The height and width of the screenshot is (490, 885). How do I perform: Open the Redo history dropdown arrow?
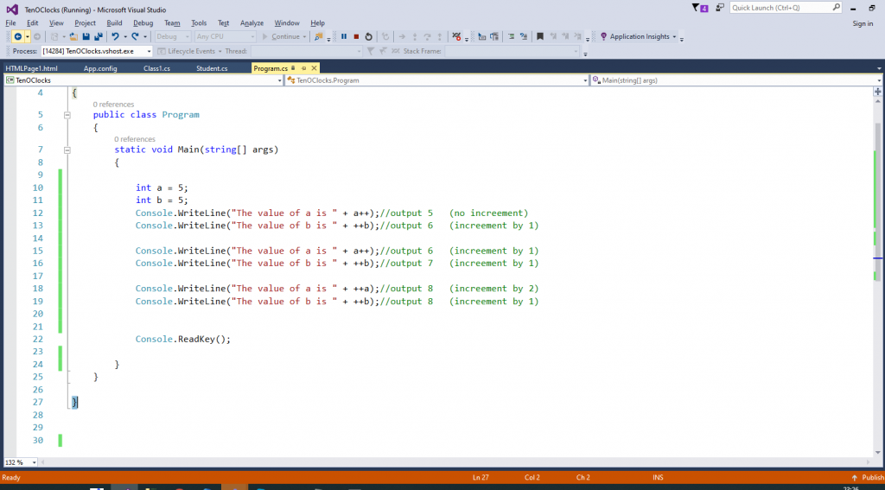pos(145,36)
